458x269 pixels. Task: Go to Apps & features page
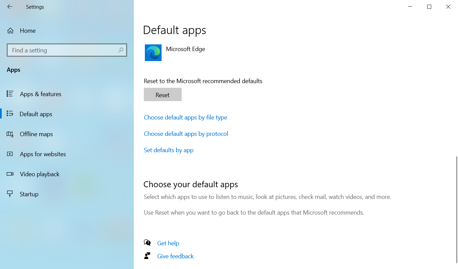tap(41, 94)
